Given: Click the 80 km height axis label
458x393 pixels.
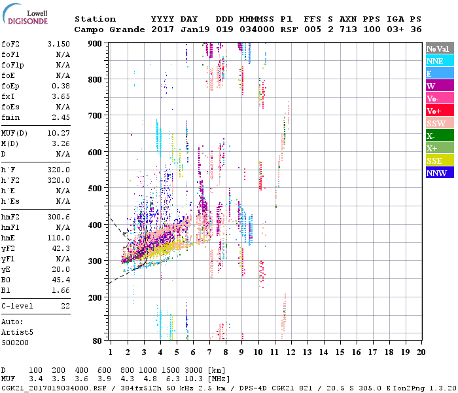Looking at the screenshot, I should 97,341.
